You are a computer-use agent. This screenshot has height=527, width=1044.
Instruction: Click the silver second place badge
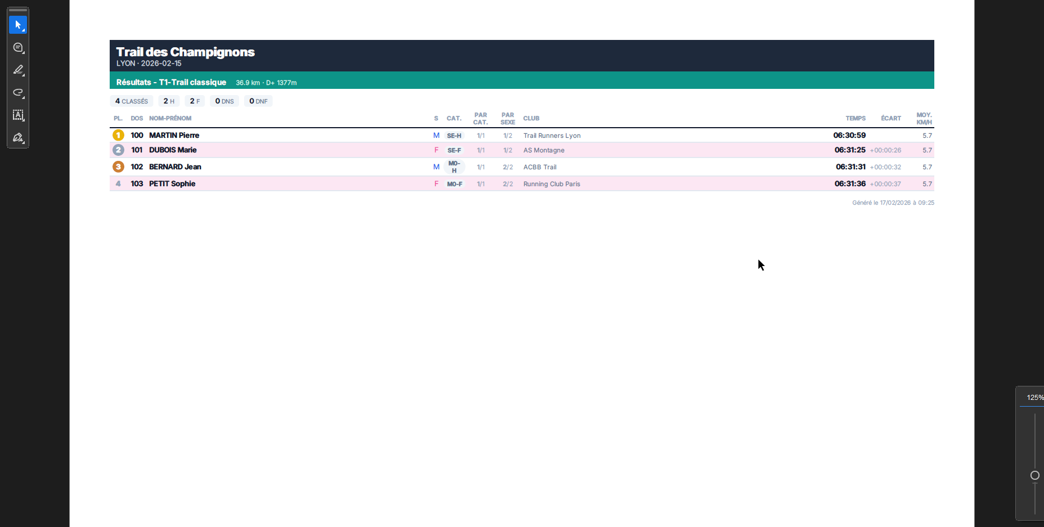pyautogui.click(x=118, y=150)
